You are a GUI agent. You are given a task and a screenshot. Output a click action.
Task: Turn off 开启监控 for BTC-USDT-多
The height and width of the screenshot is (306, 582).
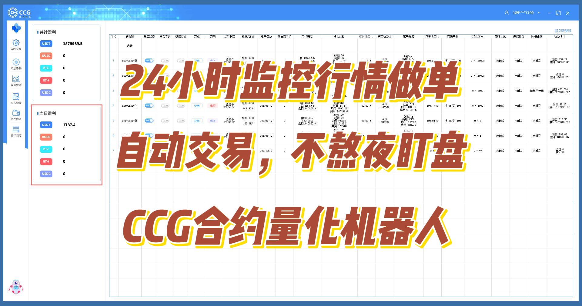[149, 61]
